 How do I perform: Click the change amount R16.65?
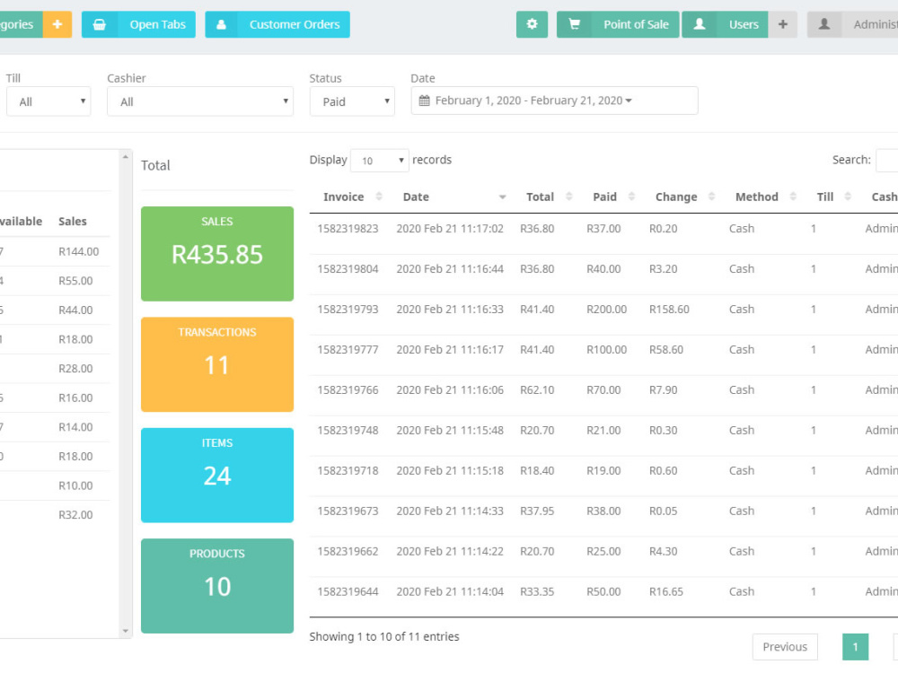(x=666, y=591)
